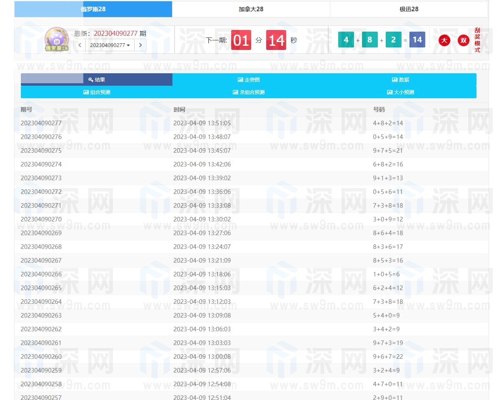Open the period dropdown 202304090277
The width and height of the screenshot is (504, 400).
coord(110,45)
